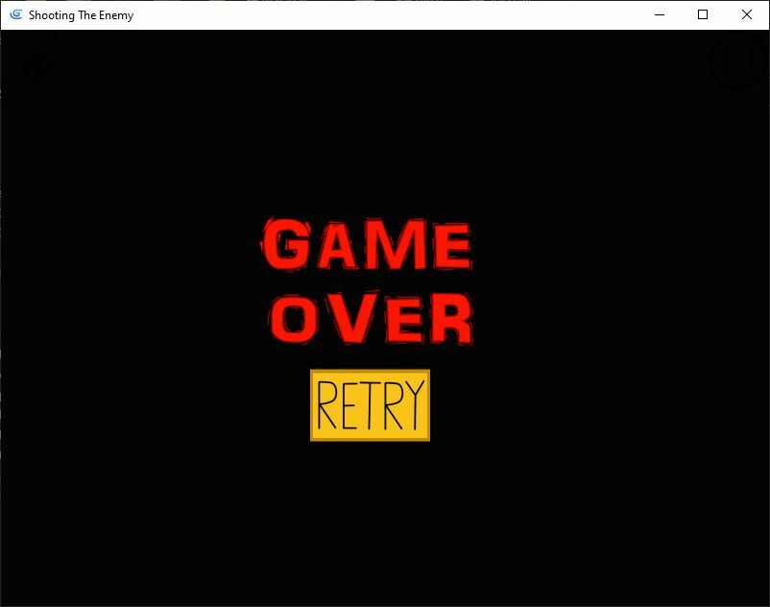Click the letter T in RETRY
The width and height of the screenshot is (770, 607).
point(370,405)
